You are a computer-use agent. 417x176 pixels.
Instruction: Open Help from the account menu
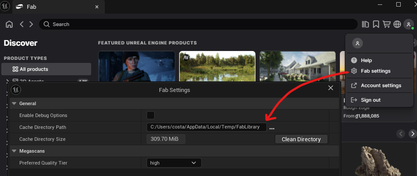[366, 60]
